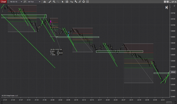Open the Strategies circle icon
177x104 pixels.
pos(84,2)
